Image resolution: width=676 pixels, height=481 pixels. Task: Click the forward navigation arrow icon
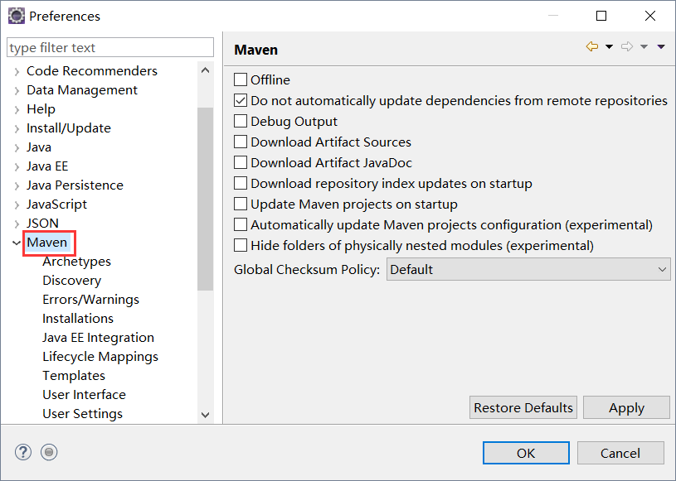627,47
